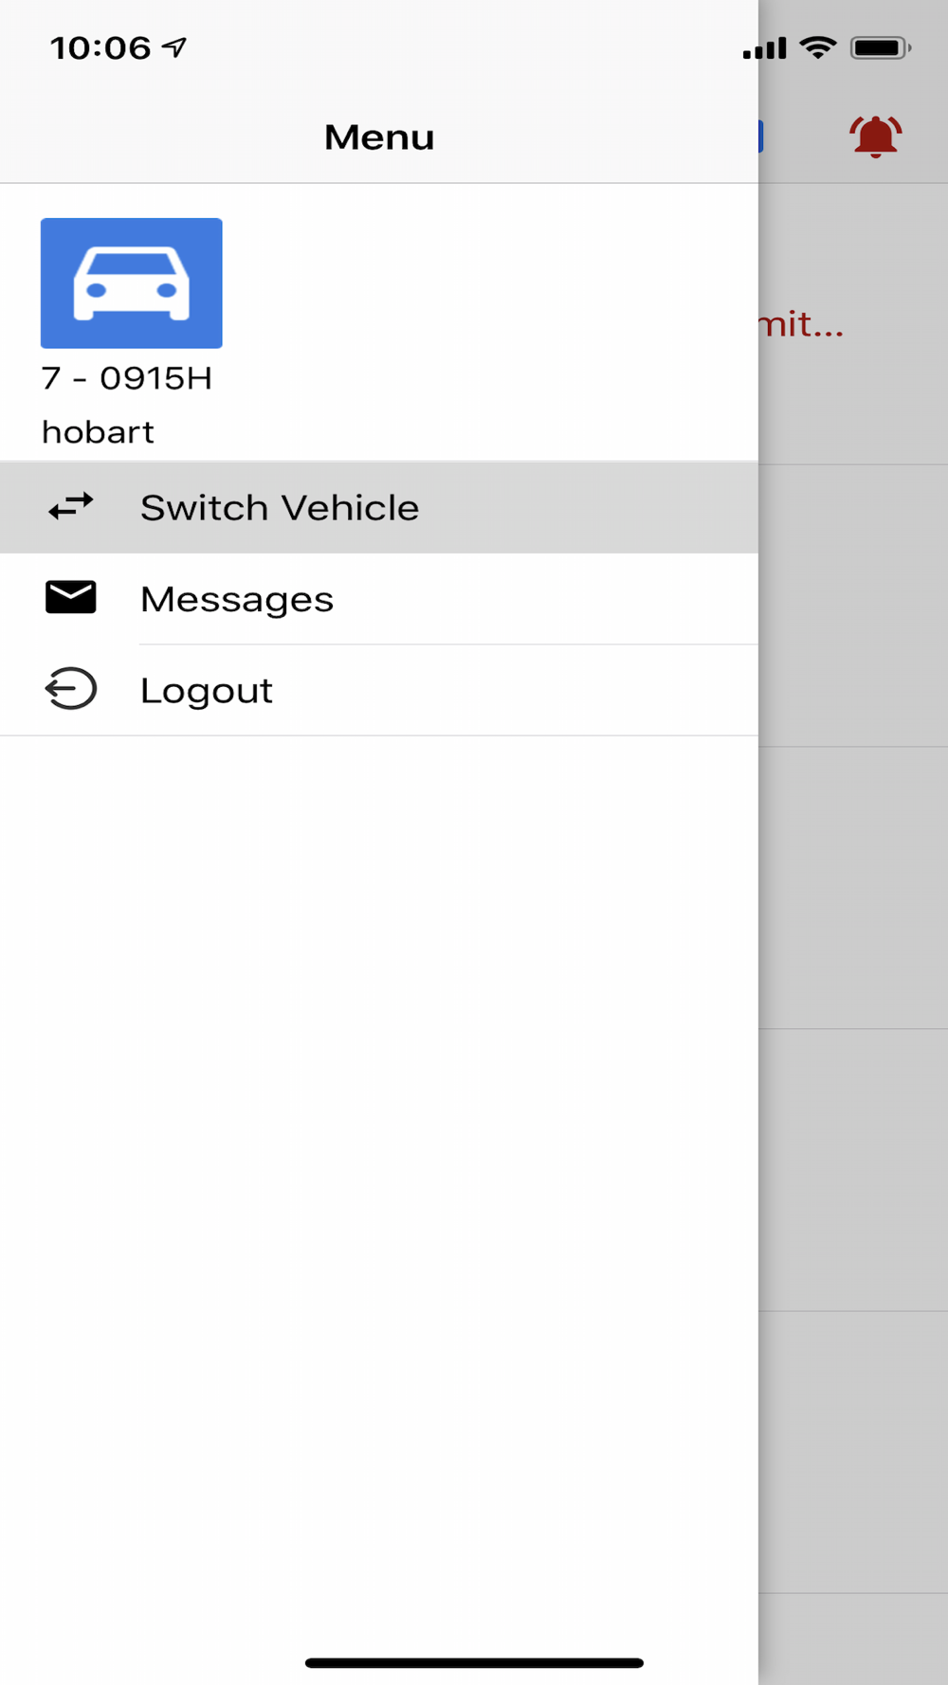This screenshot has height=1685, width=948.
Task: Click the battery indicator icon
Action: tap(880, 47)
